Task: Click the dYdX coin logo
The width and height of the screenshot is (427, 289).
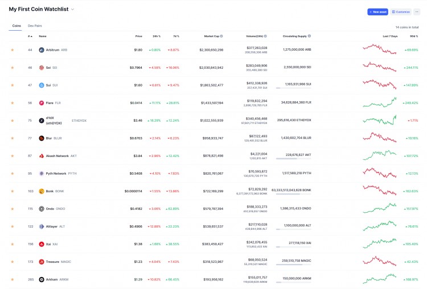Action: click(42, 121)
